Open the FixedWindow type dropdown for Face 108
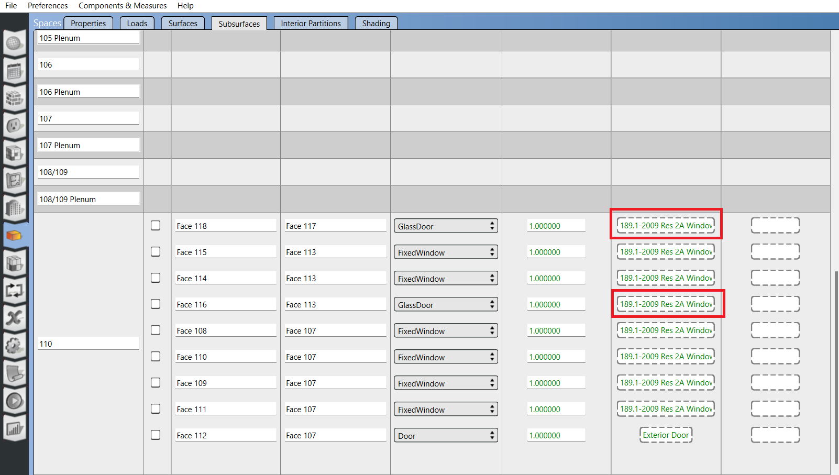The image size is (839, 475). 446,330
